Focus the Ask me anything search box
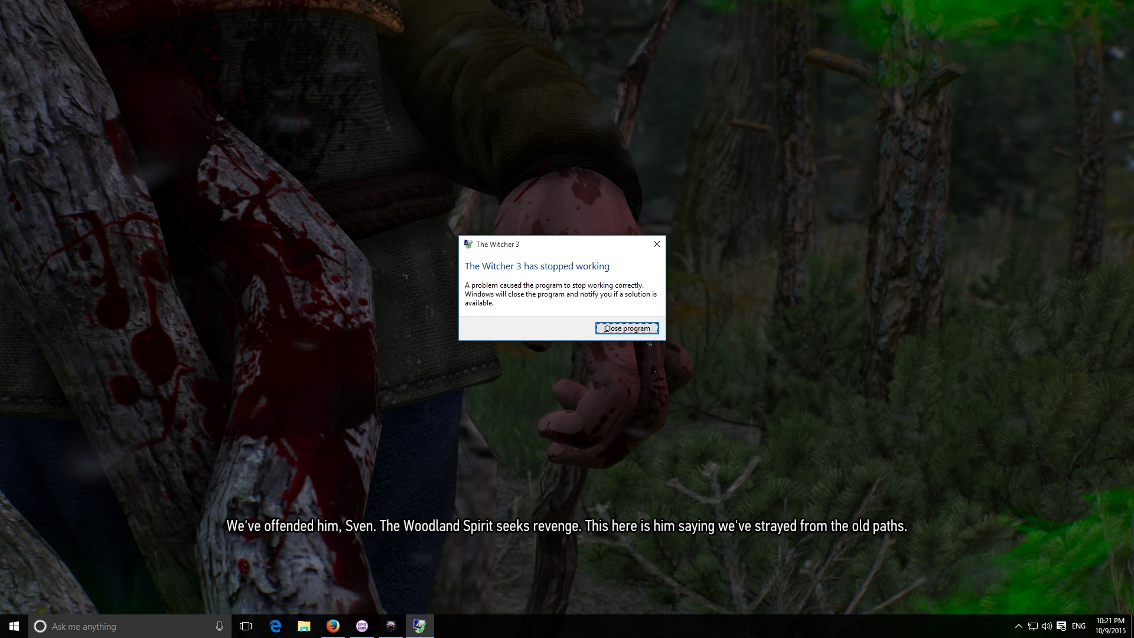Screen dimensions: 1134x638 pos(130,626)
